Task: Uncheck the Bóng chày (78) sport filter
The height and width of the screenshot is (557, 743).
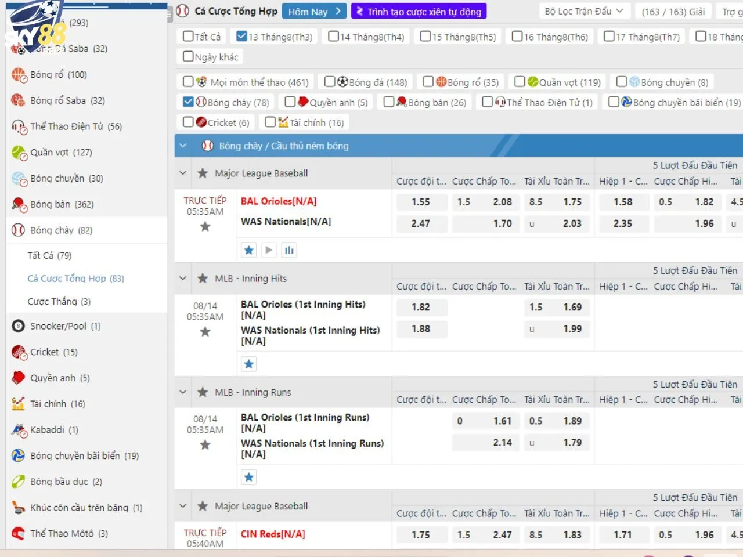Action: [188, 102]
